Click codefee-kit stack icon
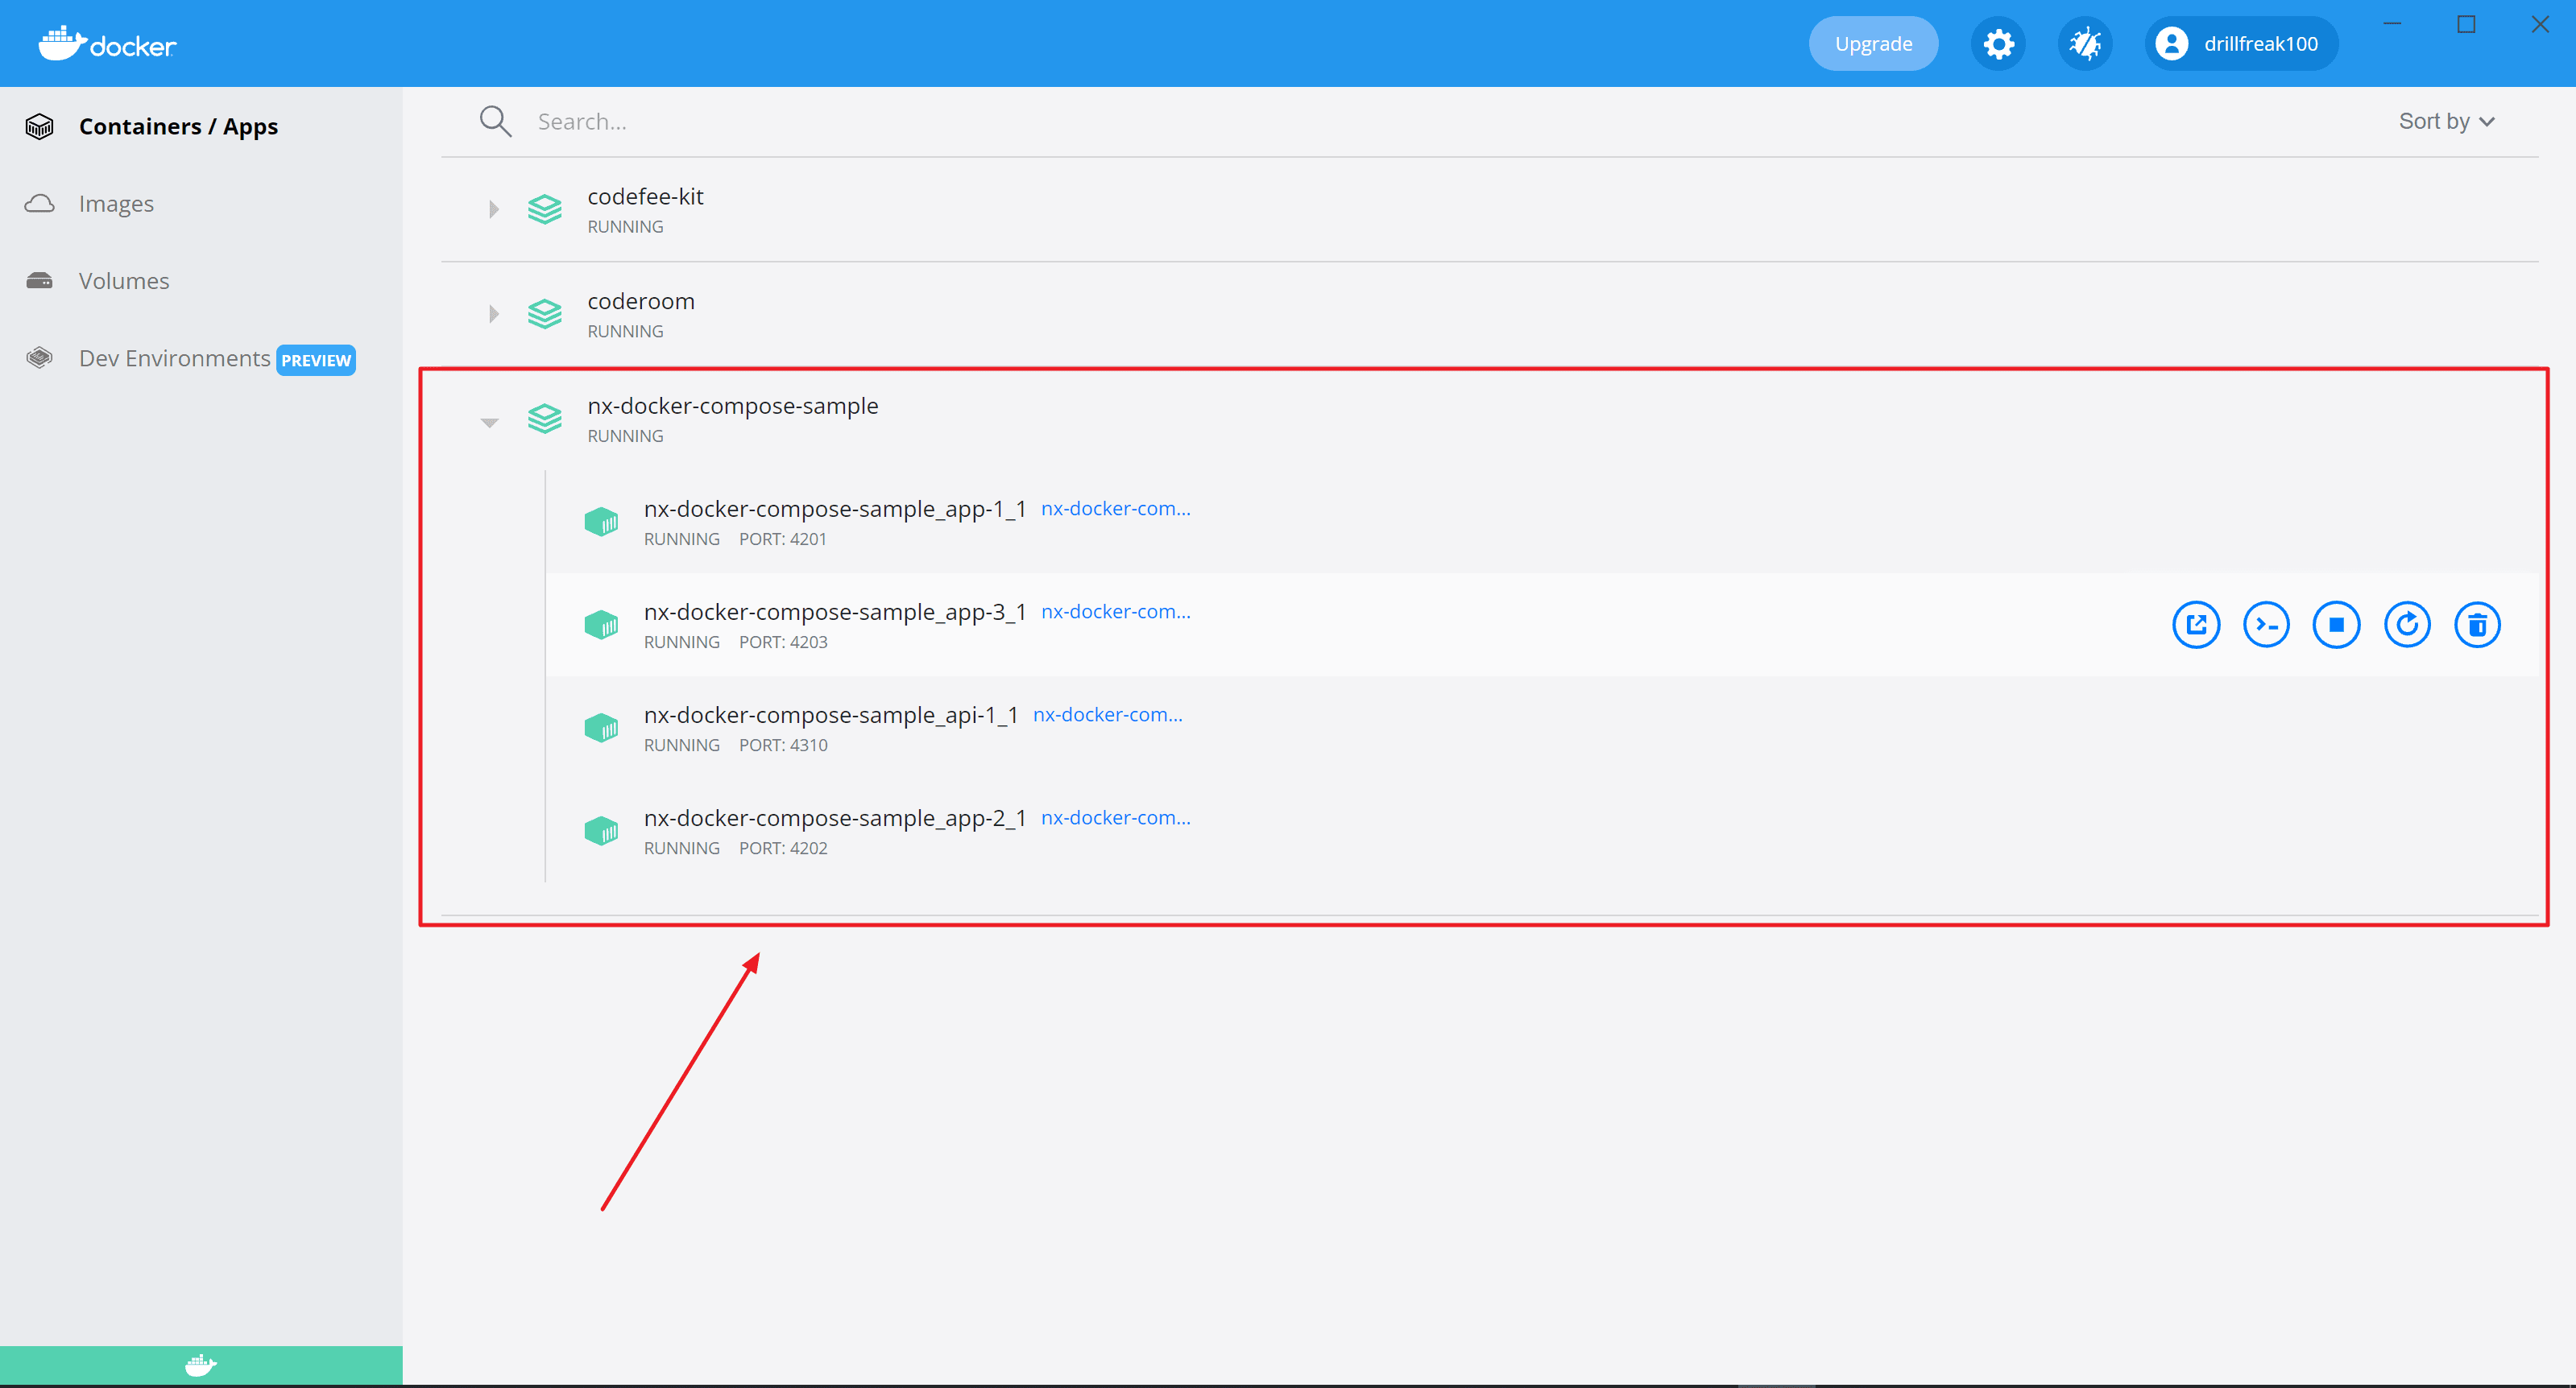 (545, 209)
